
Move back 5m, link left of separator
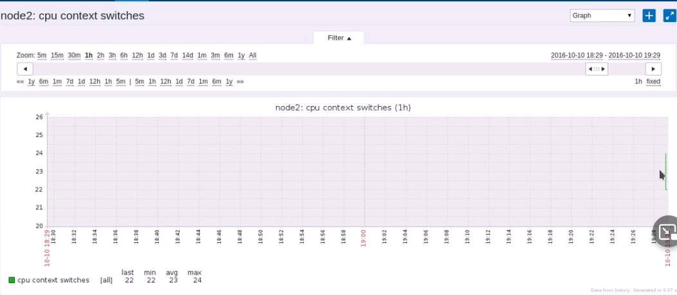click(x=121, y=82)
